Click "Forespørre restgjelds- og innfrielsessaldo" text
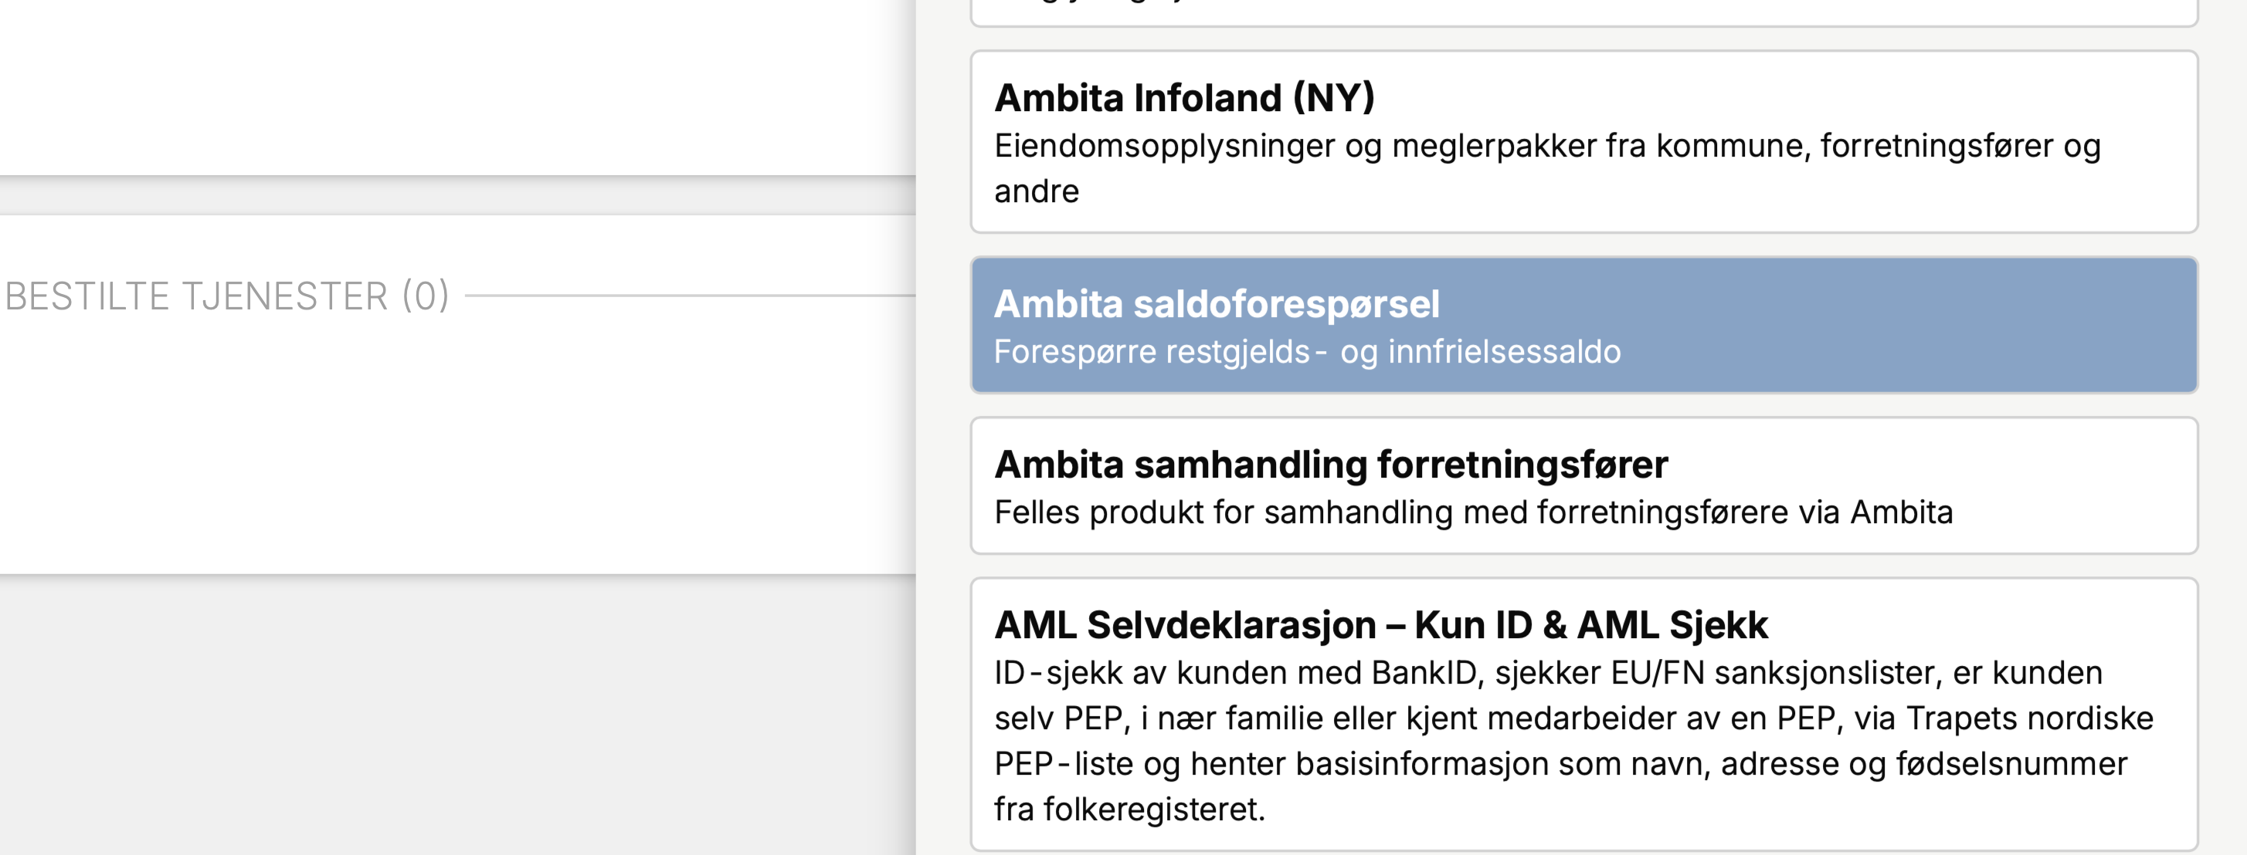 pyautogui.click(x=1307, y=352)
